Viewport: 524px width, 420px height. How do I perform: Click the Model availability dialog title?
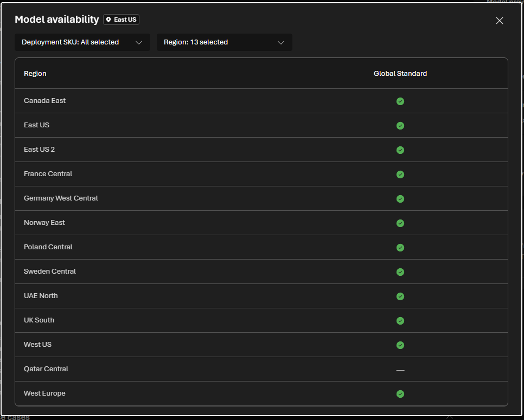57,20
